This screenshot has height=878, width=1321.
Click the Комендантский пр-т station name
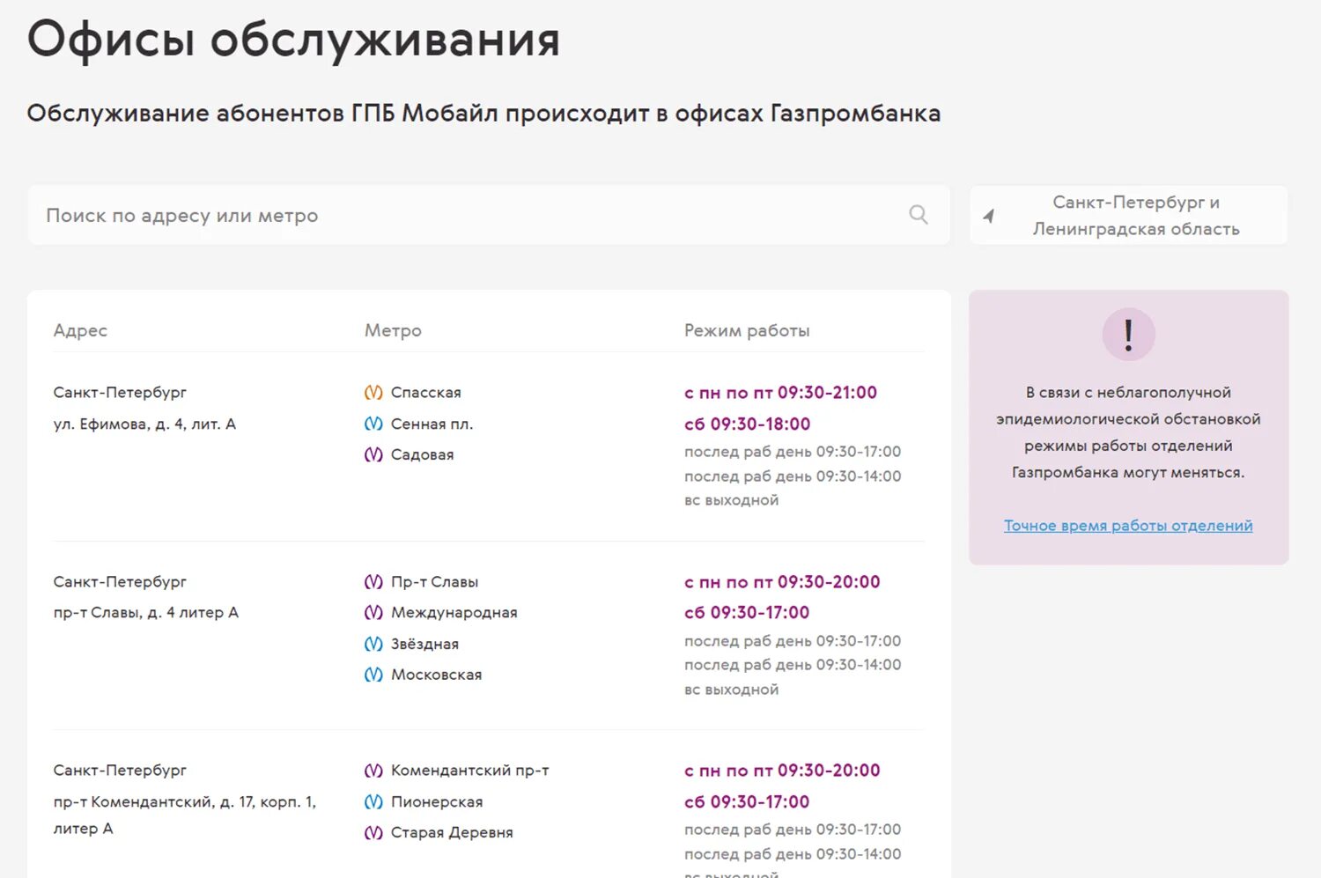(x=470, y=771)
